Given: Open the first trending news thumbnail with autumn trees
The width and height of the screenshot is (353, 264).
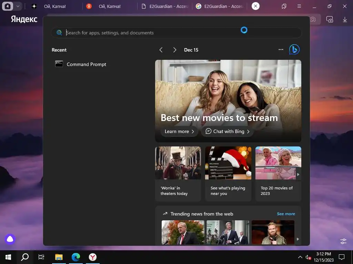Looking at the screenshot, I should (183, 232).
